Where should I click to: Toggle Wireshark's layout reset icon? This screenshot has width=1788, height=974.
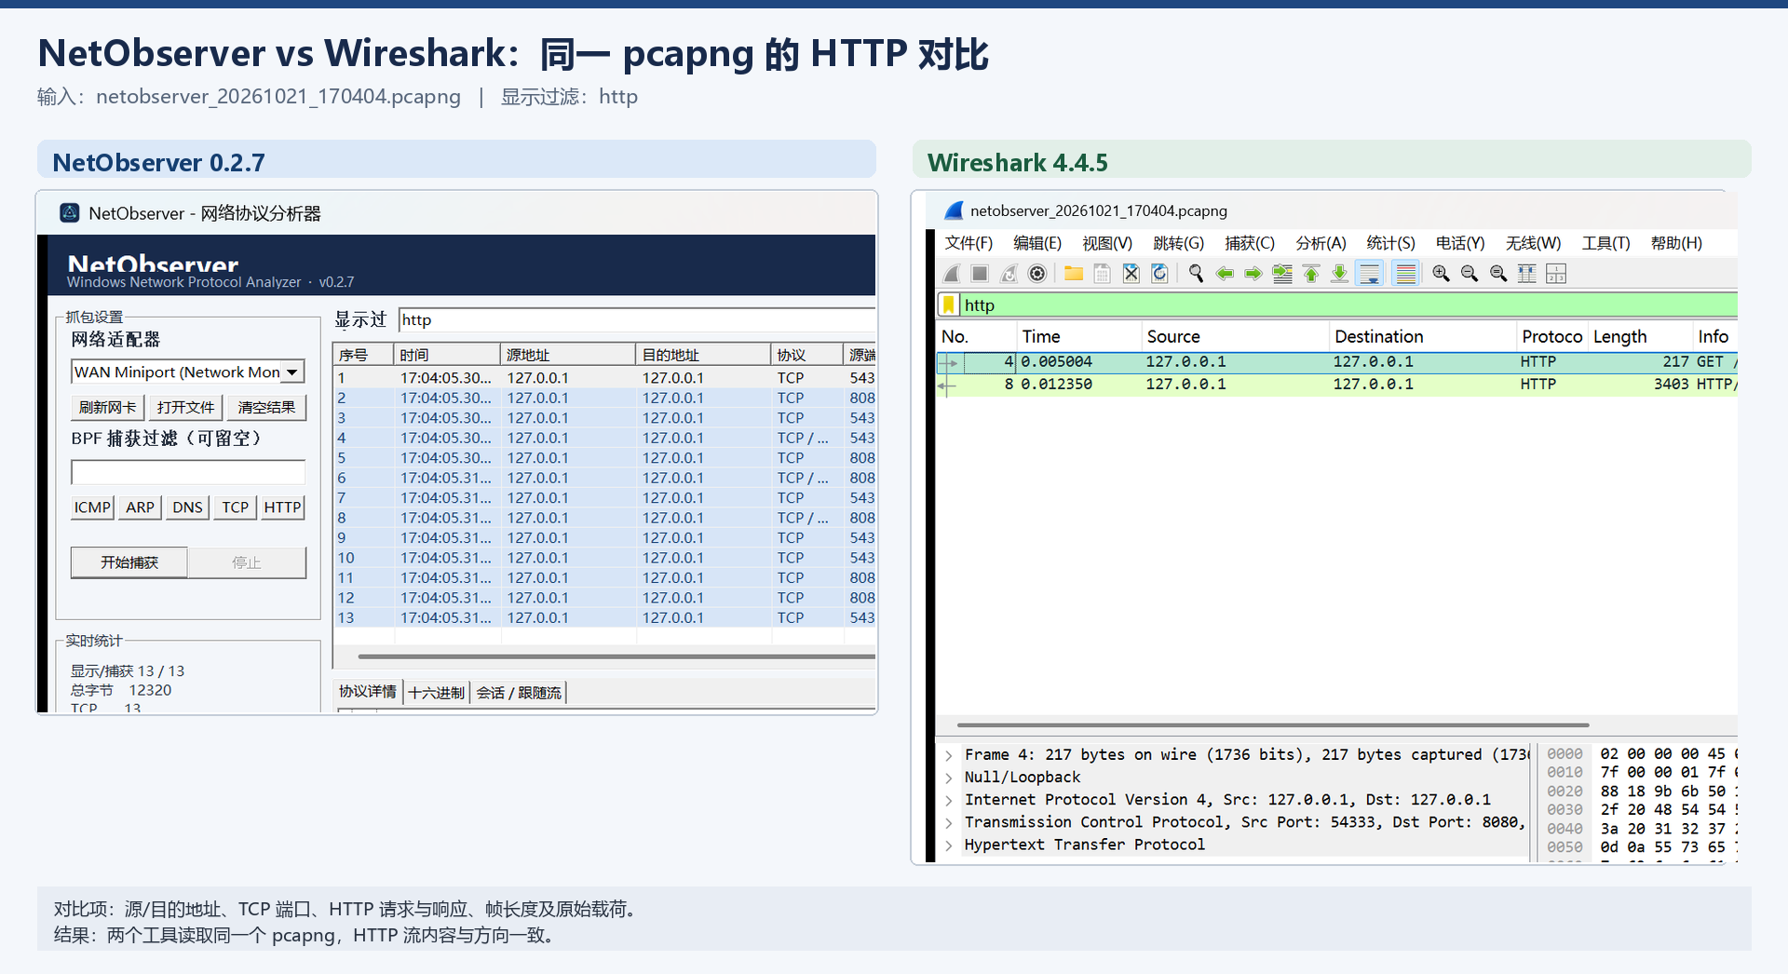pyautogui.click(x=1556, y=274)
